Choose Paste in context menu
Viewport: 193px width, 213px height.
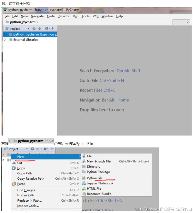46,184
